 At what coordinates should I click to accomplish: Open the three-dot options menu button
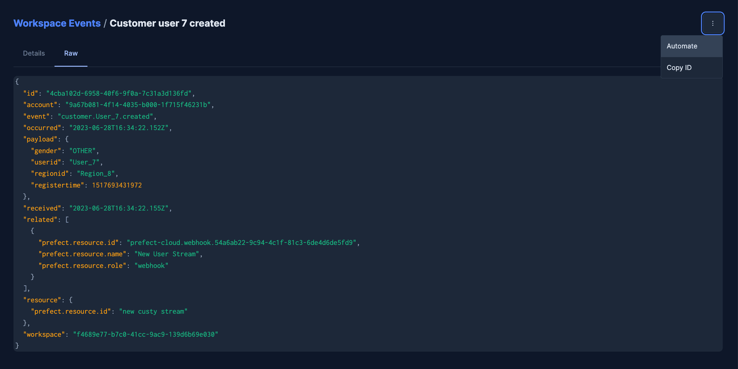click(x=713, y=23)
